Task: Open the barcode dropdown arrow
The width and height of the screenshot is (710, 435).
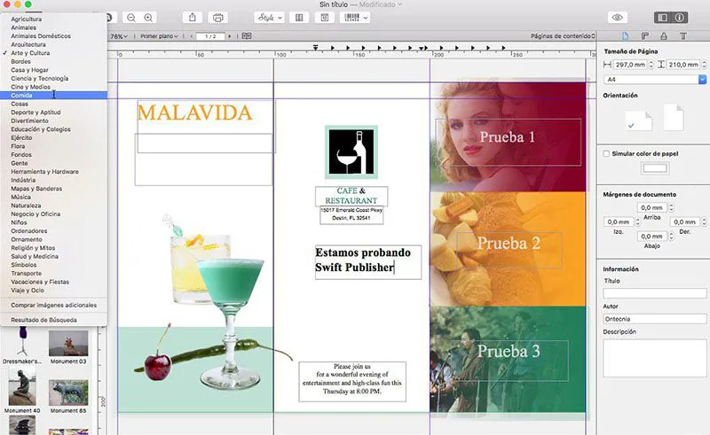Action: (366, 18)
